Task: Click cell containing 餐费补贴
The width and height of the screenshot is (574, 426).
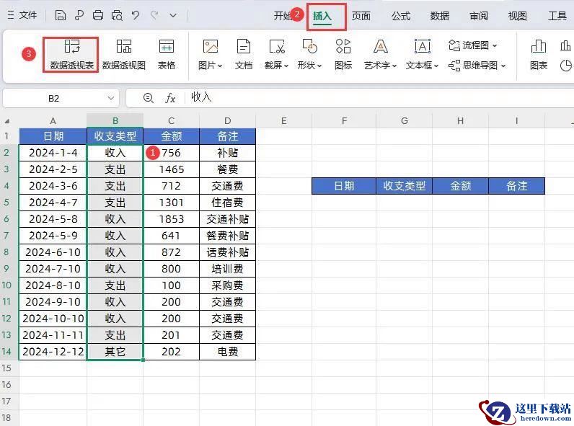Action: coord(228,236)
